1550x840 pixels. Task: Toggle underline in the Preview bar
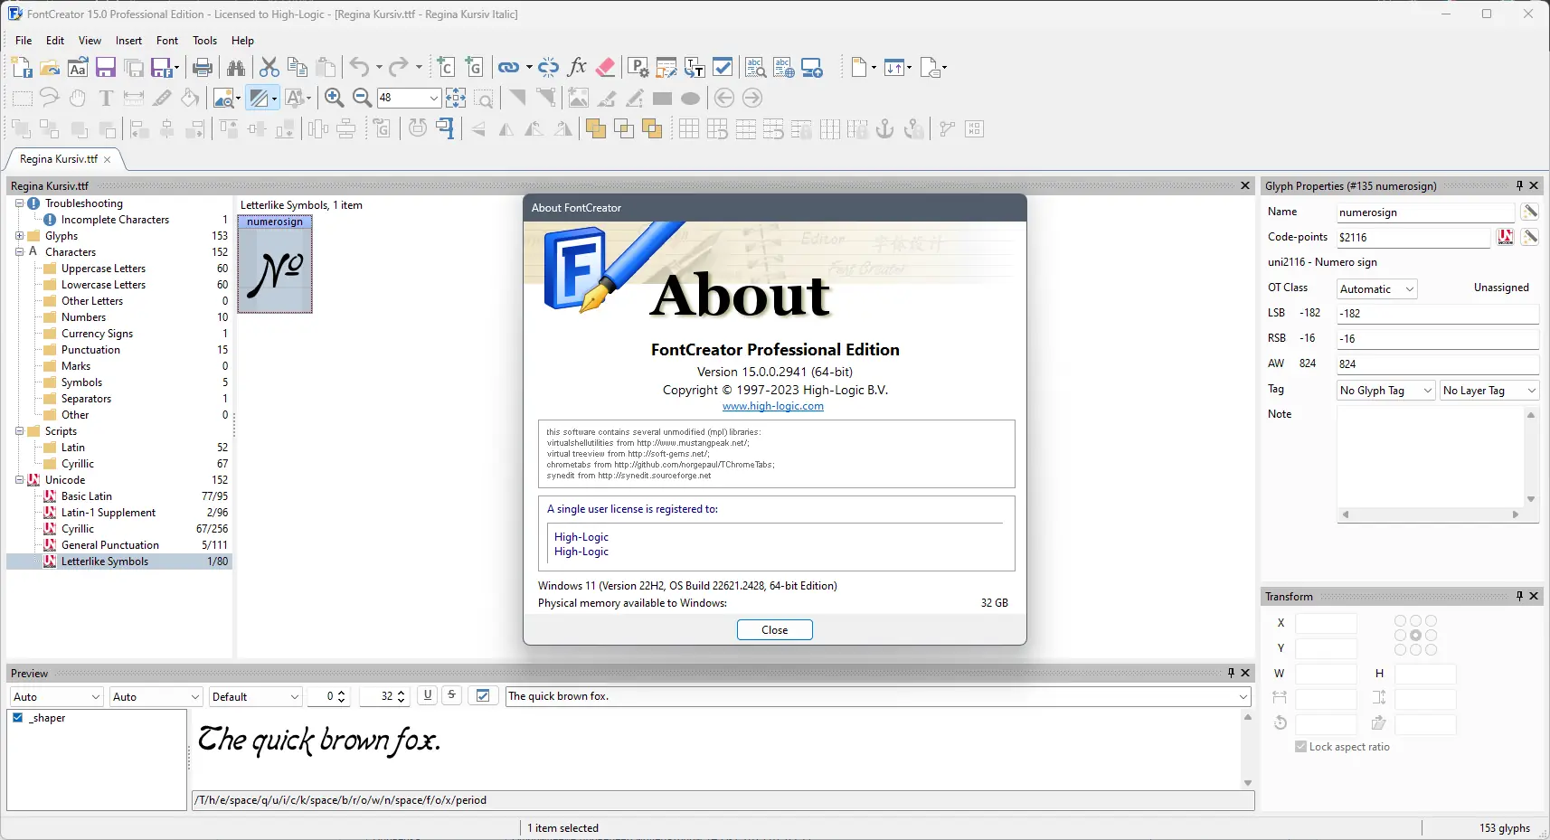[427, 695]
